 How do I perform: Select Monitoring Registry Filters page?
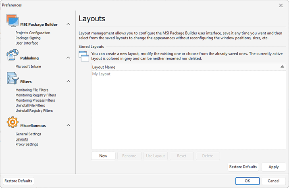(35, 95)
